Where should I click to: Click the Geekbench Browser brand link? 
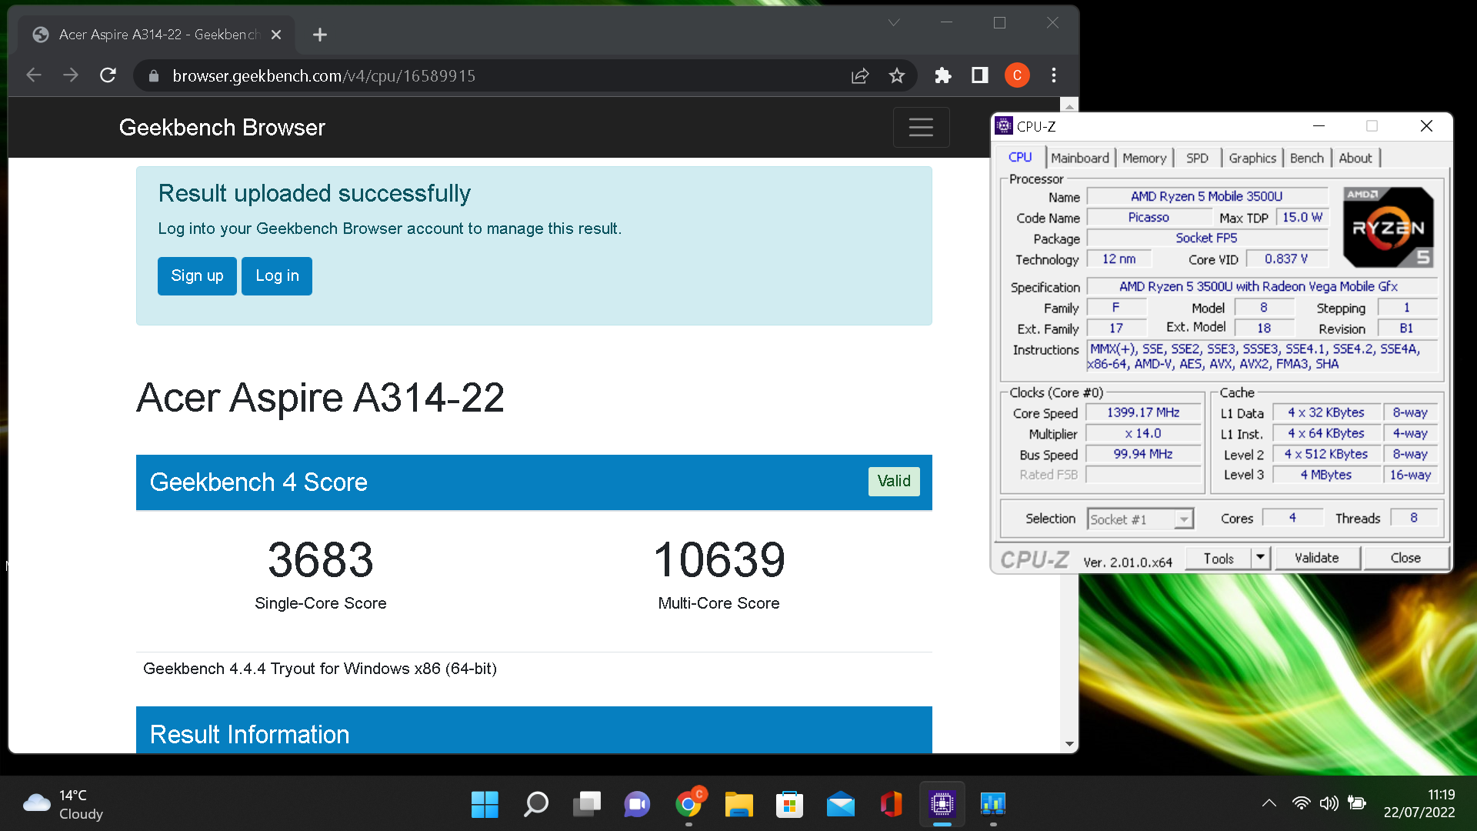222,127
